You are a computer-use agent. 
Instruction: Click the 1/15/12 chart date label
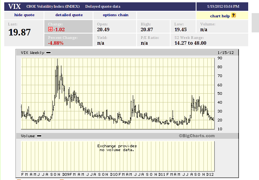[226, 53]
